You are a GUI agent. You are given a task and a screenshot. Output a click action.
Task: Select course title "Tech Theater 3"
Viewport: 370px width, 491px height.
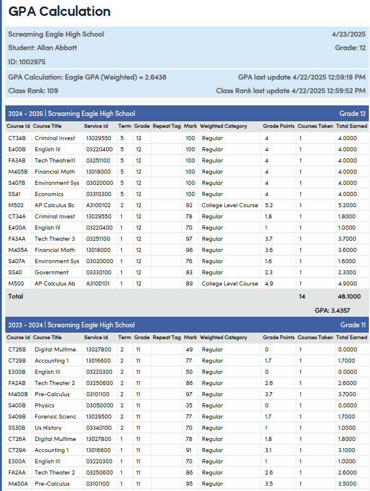coord(55,239)
